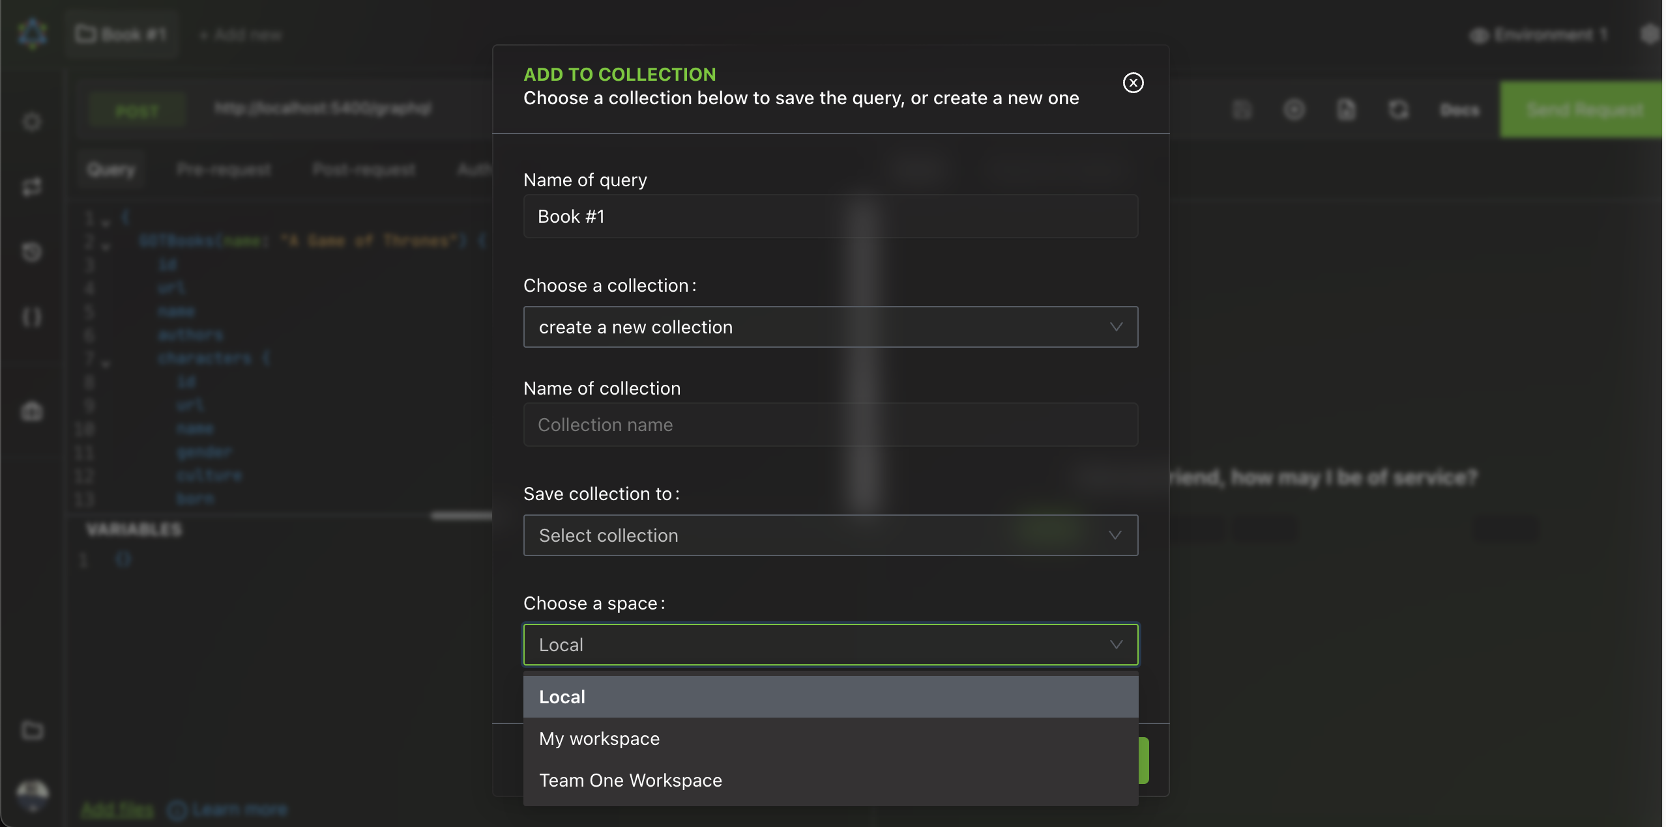Image resolution: width=1666 pixels, height=827 pixels.
Task: Select the Local space option
Action: click(x=830, y=697)
